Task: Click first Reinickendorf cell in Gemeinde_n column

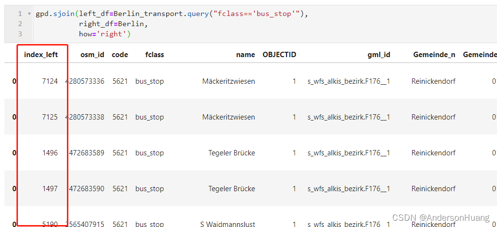Action: point(433,81)
